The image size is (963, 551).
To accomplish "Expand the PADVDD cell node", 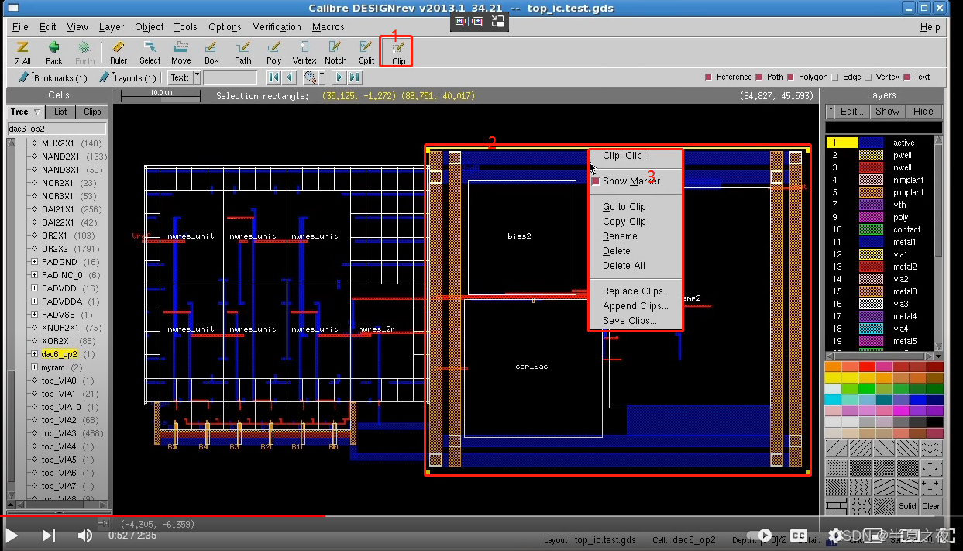I will pos(34,288).
